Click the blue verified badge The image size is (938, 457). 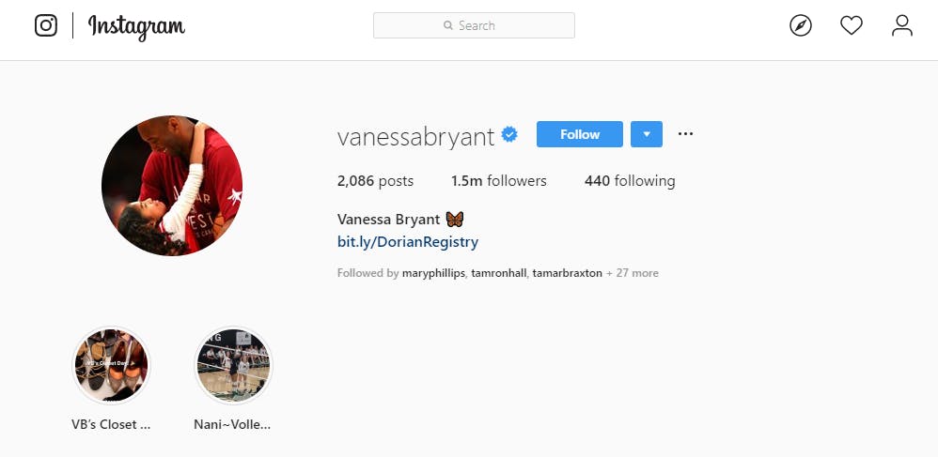pos(509,135)
